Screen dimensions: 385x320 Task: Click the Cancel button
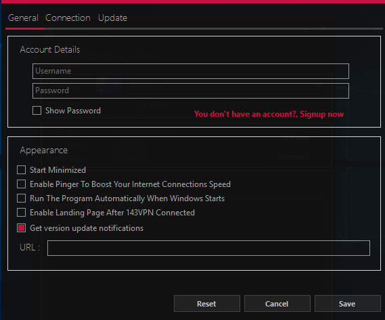[x=277, y=304]
